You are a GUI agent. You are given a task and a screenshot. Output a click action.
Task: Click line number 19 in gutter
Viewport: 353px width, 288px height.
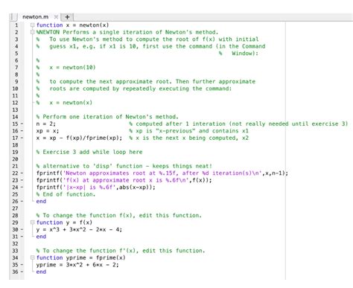tap(15, 152)
